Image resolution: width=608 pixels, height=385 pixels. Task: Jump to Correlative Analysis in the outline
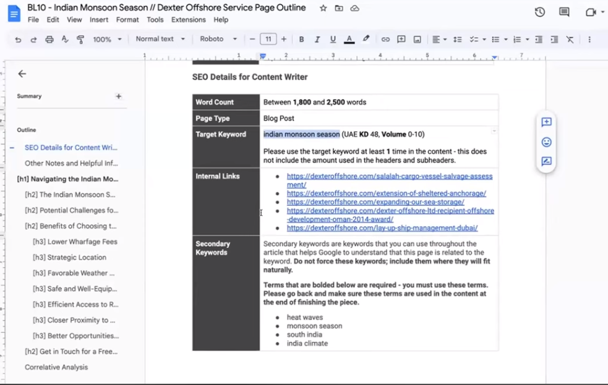[x=56, y=367]
